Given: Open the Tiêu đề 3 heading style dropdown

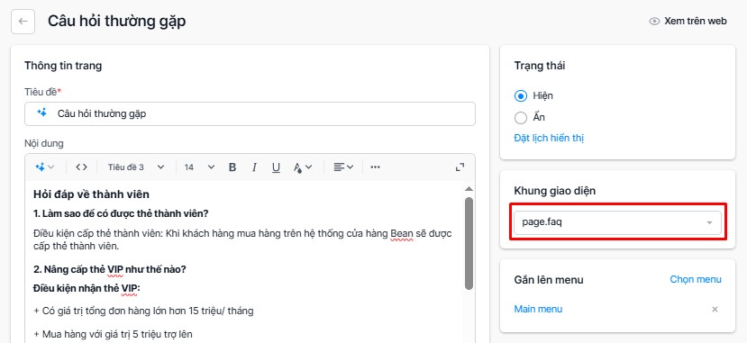Looking at the screenshot, I should [x=136, y=167].
